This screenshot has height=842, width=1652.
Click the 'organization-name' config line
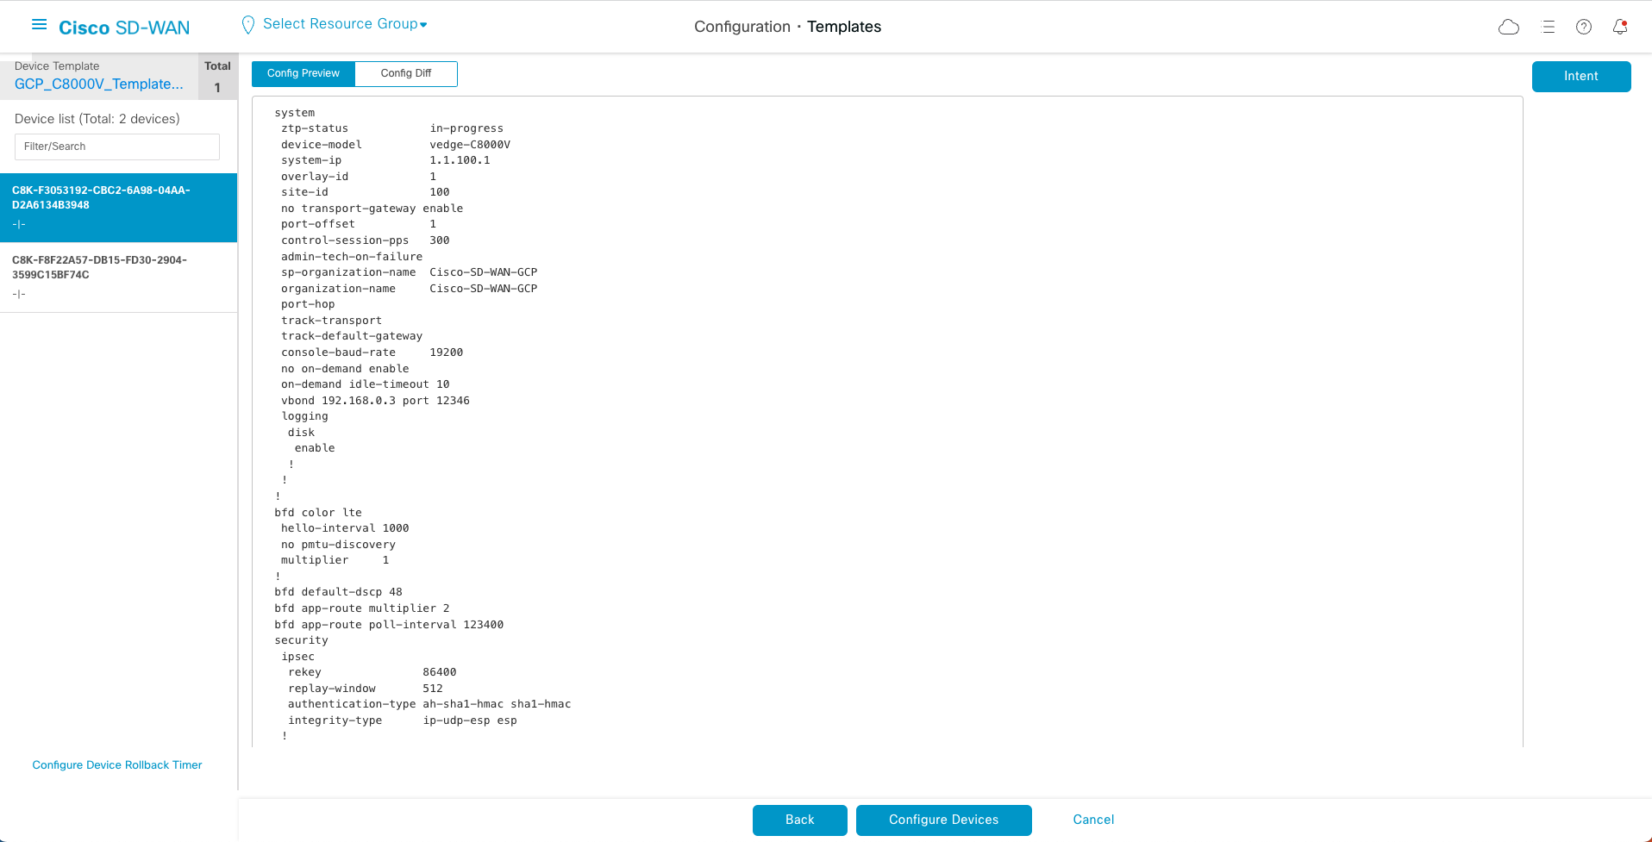tap(409, 289)
